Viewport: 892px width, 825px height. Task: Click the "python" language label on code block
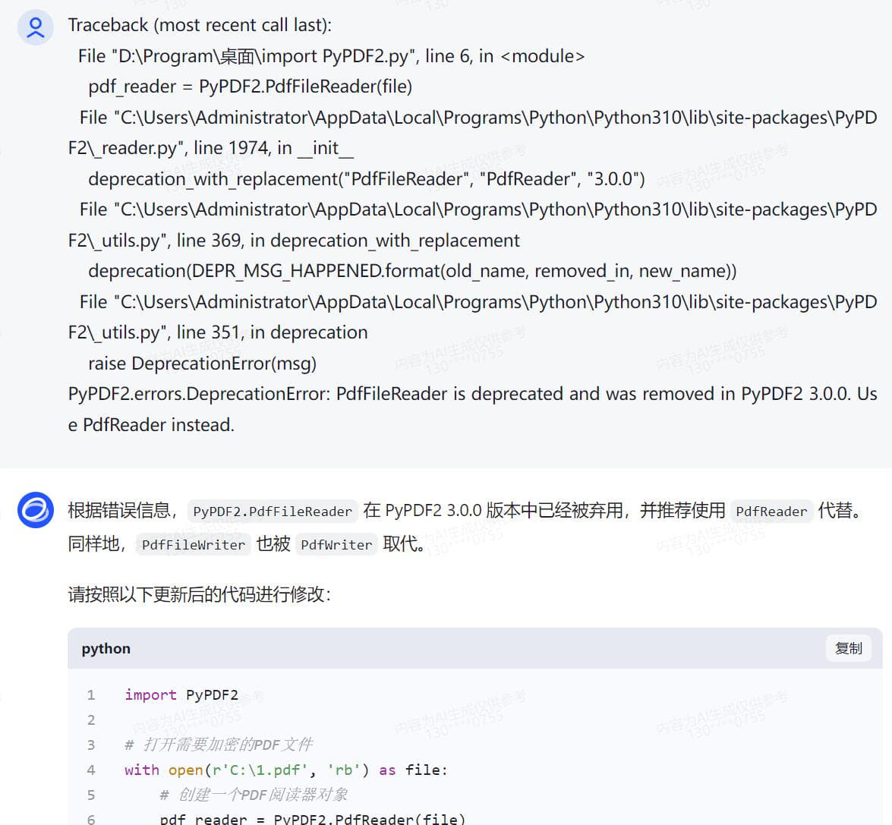106,649
